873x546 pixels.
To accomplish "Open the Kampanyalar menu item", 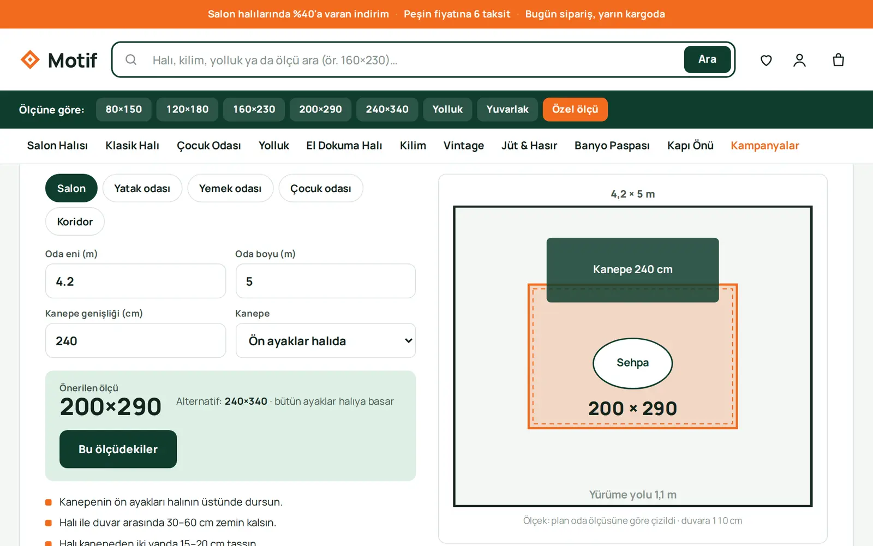I will click(765, 146).
